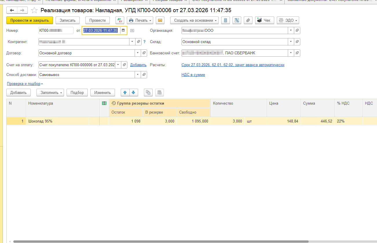Select Остаток cell 1 098

[126, 121]
